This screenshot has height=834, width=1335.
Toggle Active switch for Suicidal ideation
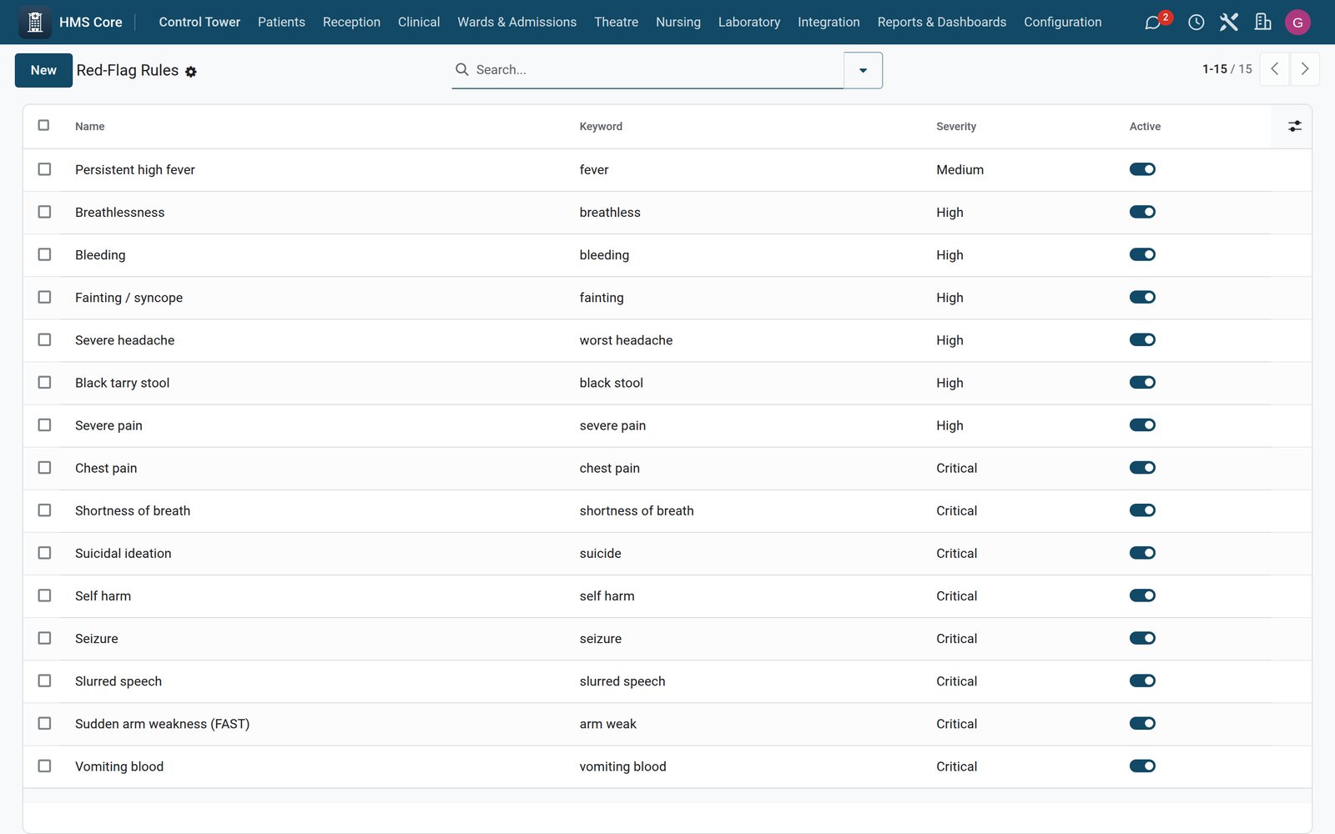click(x=1142, y=553)
